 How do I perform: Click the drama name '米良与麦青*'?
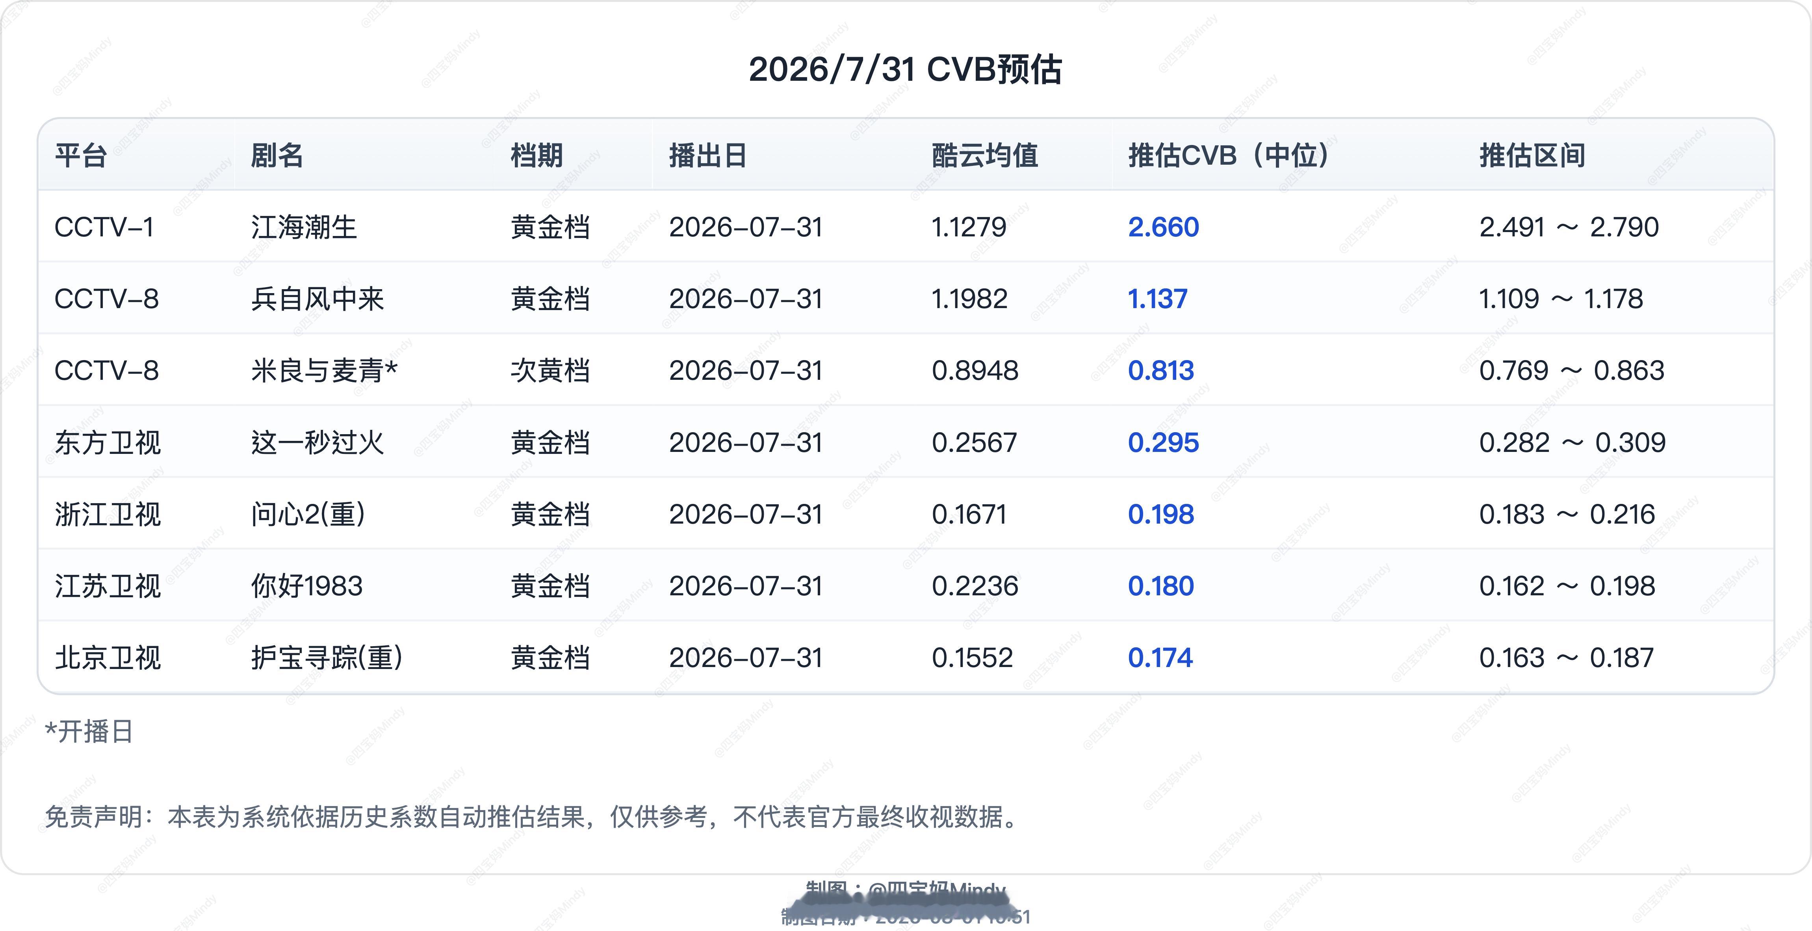324,371
